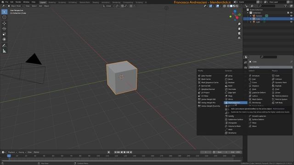Open the Playback dropdown in timeline

[x=12, y=152]
